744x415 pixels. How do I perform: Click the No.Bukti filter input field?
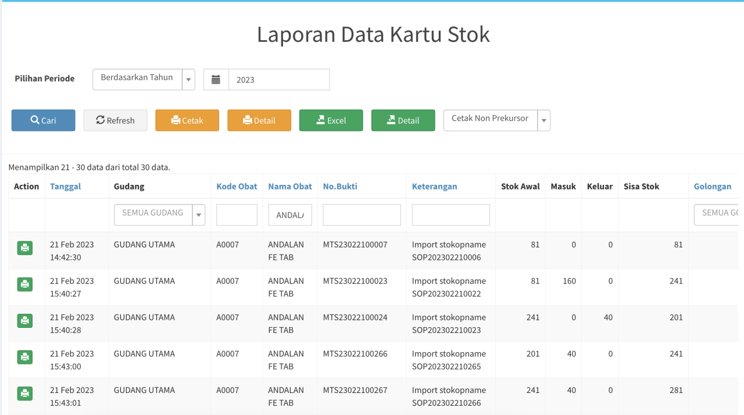tap(362, 214)
